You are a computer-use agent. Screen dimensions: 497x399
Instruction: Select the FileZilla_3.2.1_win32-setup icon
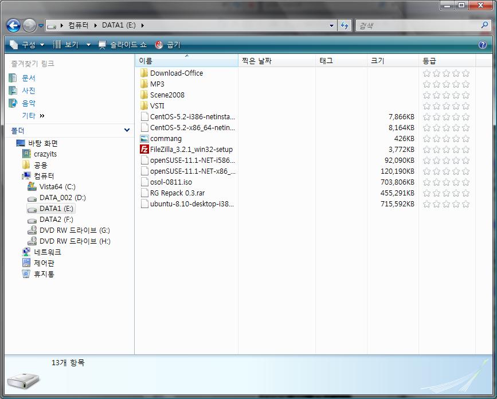[144, 149]
